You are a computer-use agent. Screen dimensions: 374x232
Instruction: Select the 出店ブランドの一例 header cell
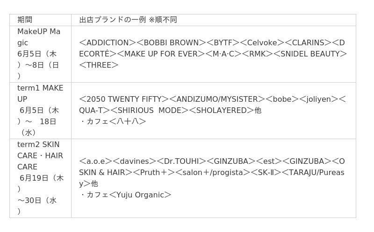(214, 20)
